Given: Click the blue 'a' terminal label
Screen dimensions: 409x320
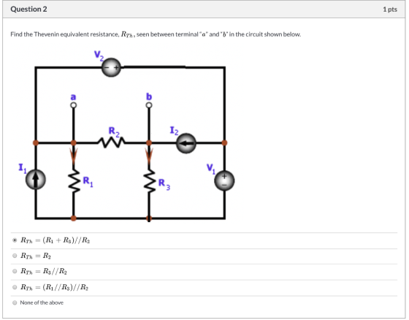Looking at the screenshot, I should click(x=73, y=97).
